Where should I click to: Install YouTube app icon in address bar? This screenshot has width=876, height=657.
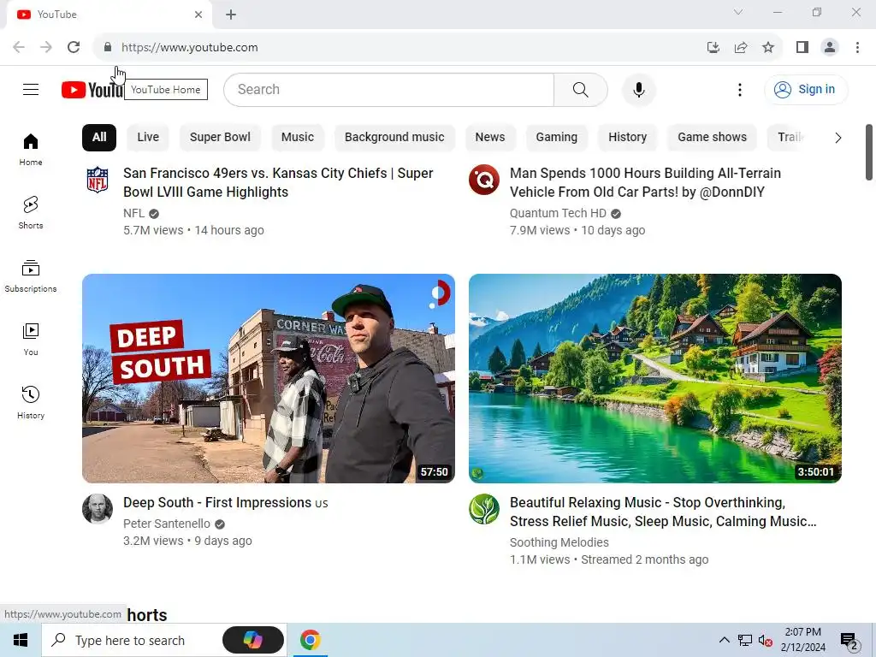pyautogui.click(x=713, y=47)
